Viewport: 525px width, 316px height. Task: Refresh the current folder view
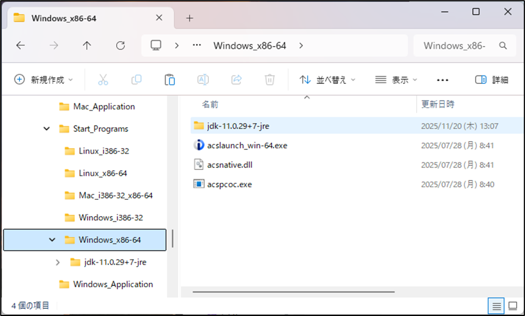120,46
